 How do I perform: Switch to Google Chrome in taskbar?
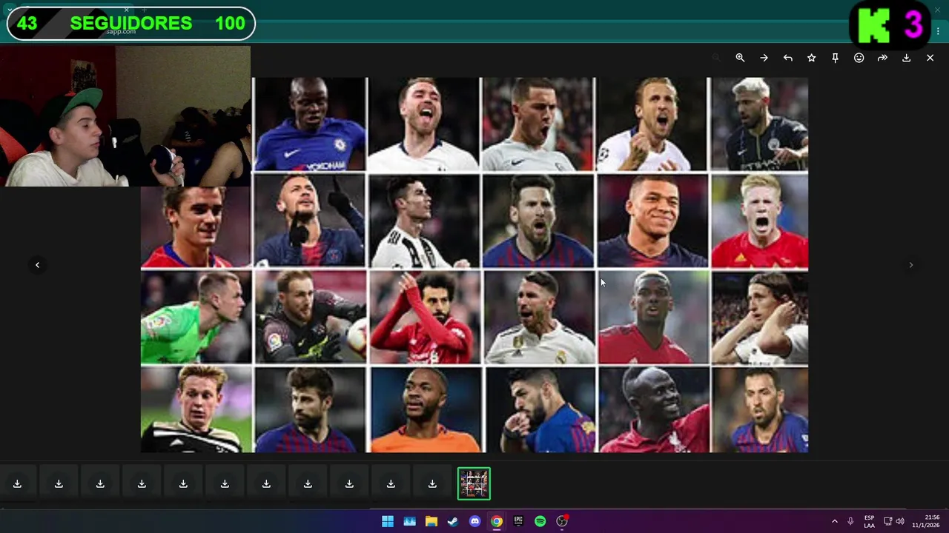point(497,522)
